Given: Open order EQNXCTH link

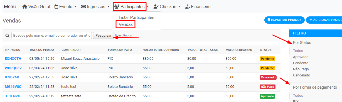Looking at the screenshot, I should click(x=13, y=59).
